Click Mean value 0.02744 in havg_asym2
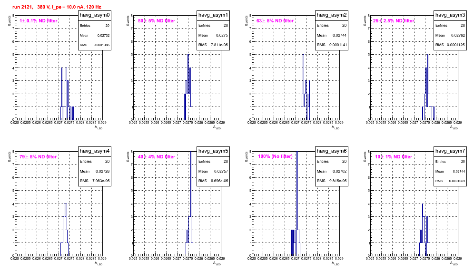This screenshot has width=474, height=272. pyautogui.click(x=339, y=35)
